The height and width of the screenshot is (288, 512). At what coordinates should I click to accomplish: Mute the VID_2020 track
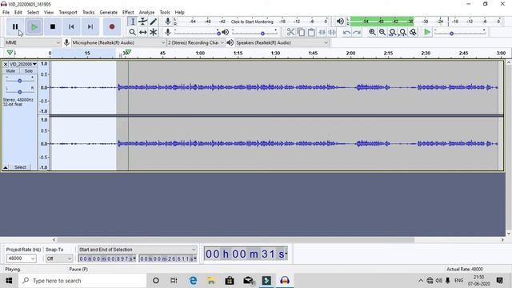click(10, 71)
